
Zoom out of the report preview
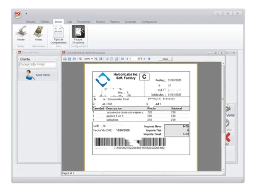pyautogui.click(x=96, y=59)
